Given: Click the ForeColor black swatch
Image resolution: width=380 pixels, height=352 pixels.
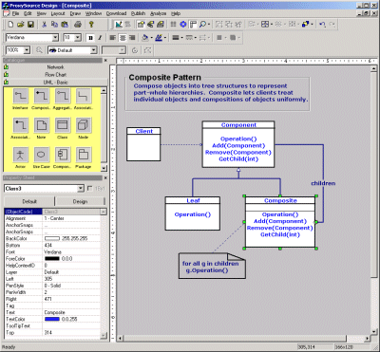Looking at the screenshot, I should tap(52, 259).
